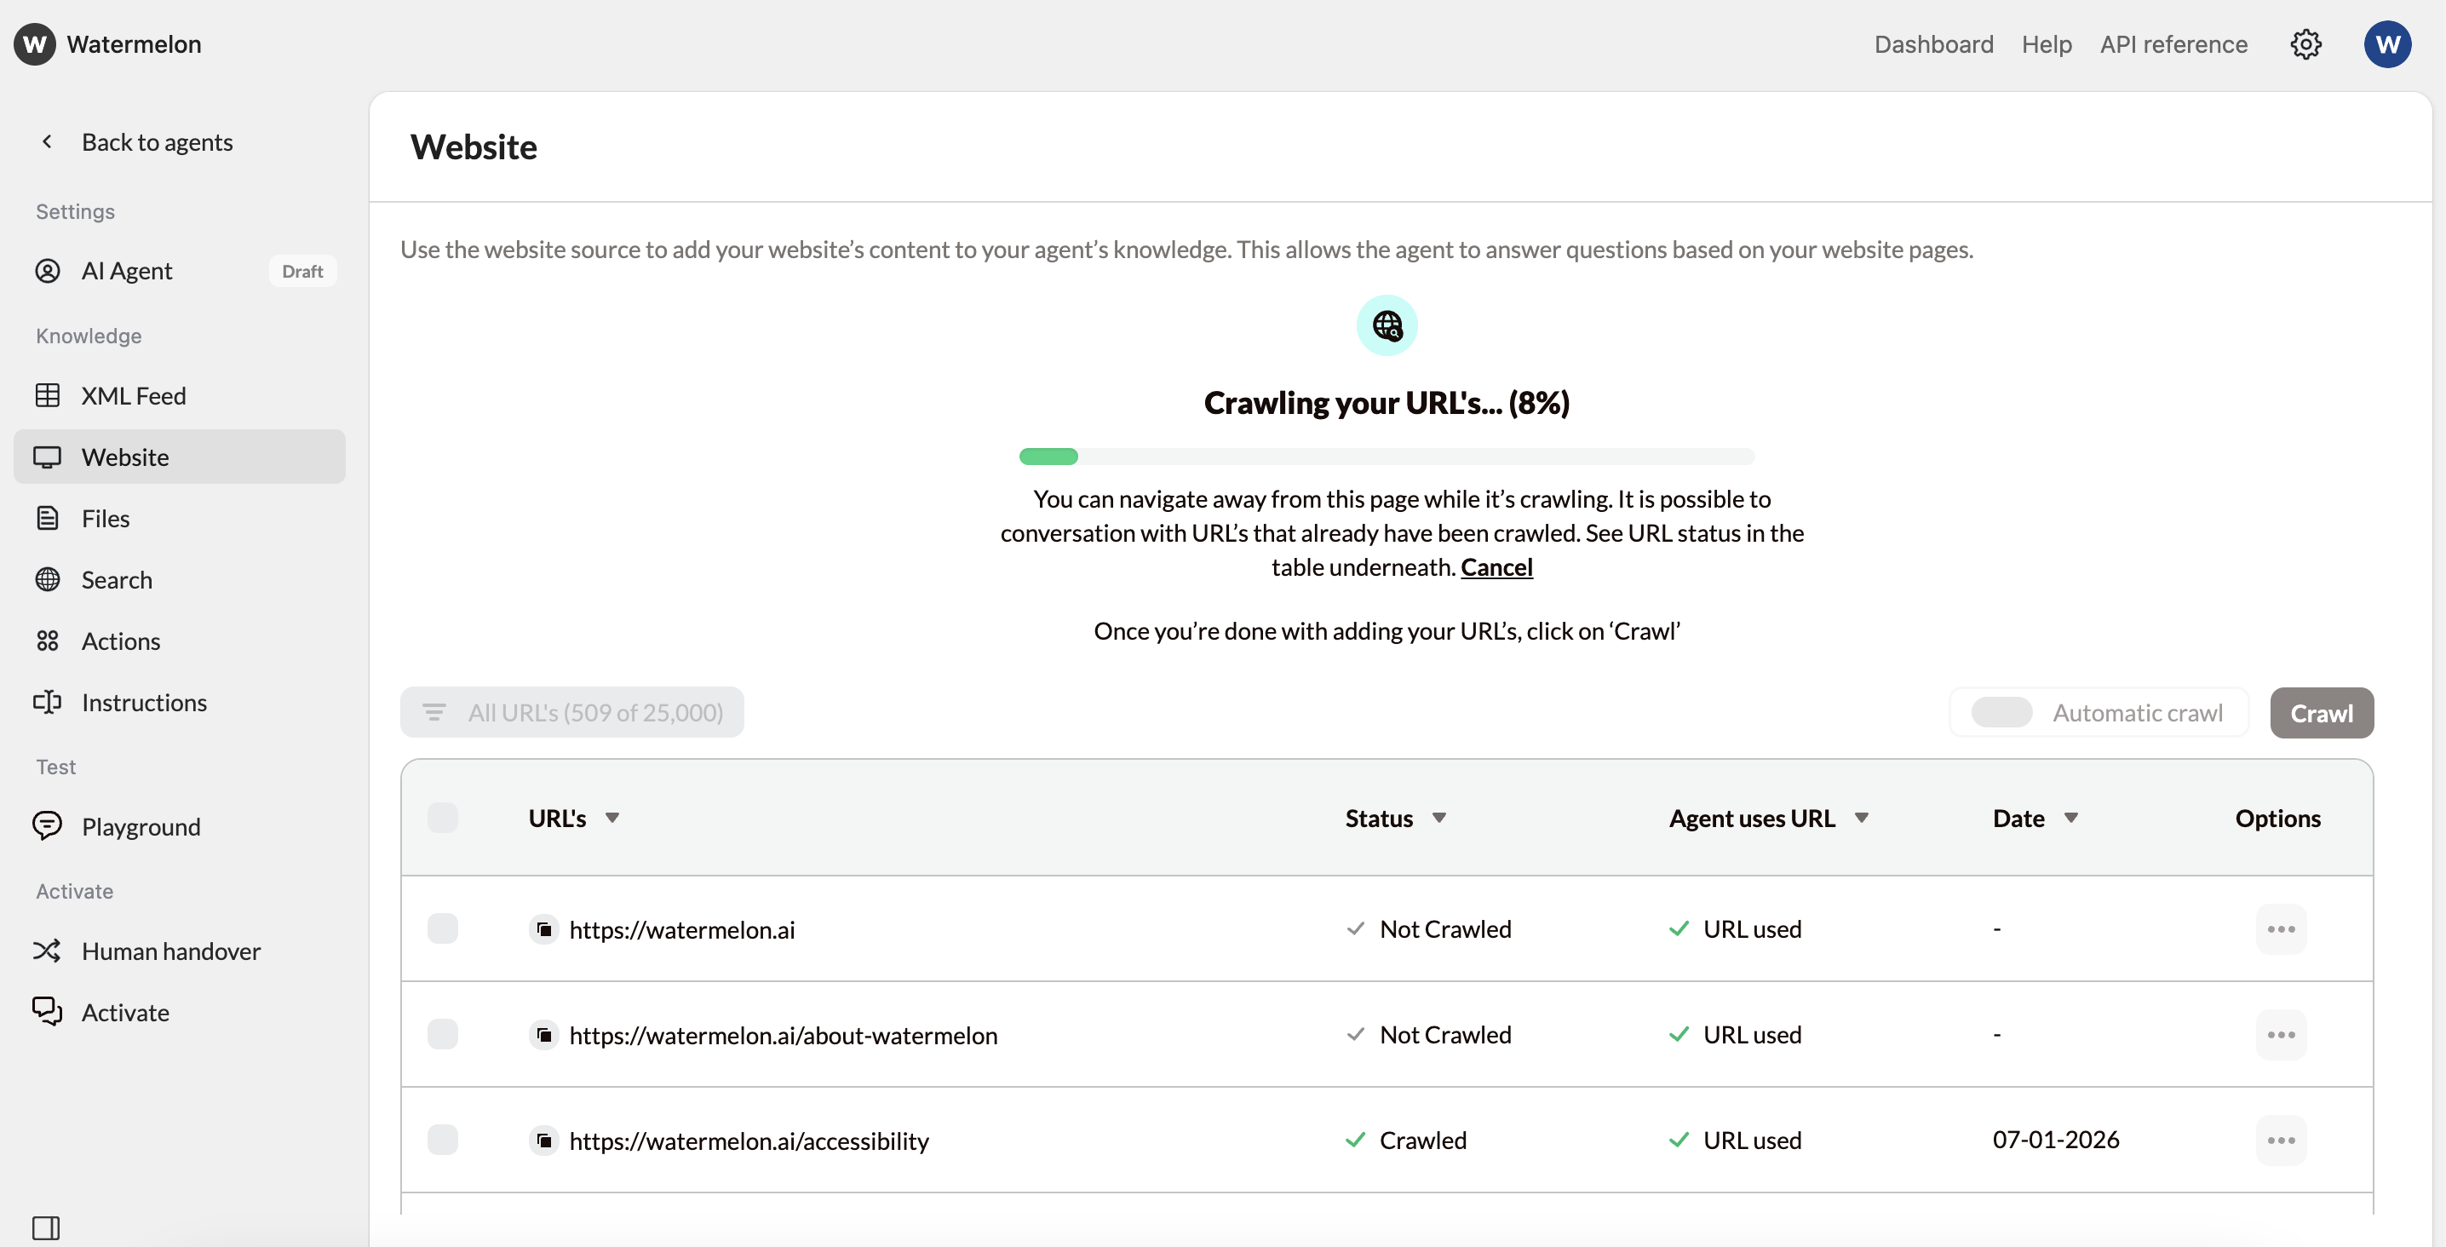Viewport: 2446px width, 1247px height.
Task: Copy the about-watermelon URL icon
Action: 544,1034
